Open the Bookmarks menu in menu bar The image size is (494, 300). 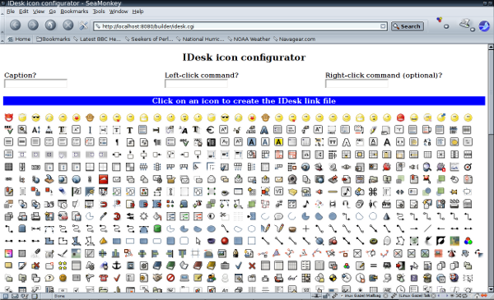click(x=74, y=12)
